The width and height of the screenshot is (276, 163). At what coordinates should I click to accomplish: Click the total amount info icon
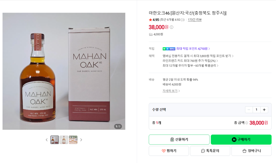246,123
